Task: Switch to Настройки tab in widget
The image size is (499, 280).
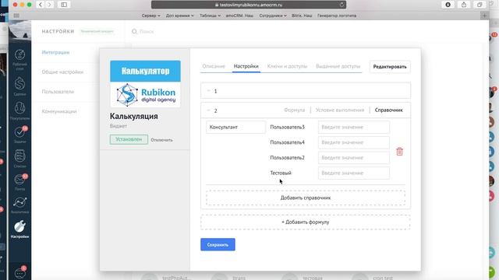Action: tap(246, 66)
